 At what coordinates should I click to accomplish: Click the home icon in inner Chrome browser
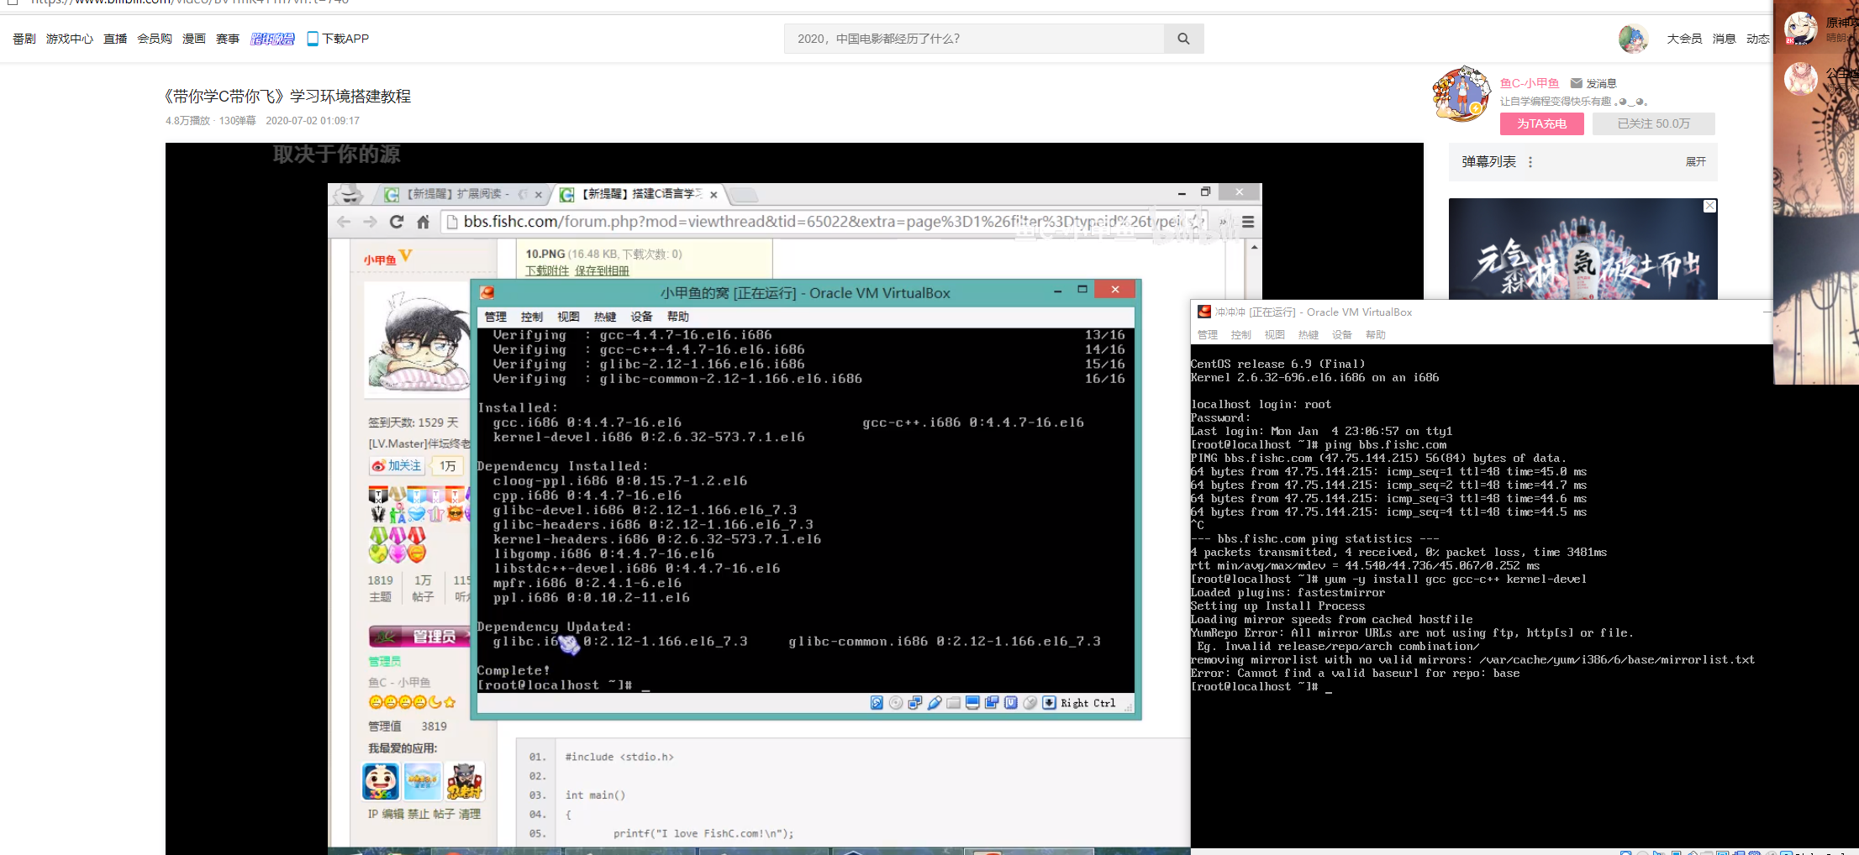[x=424, y=222]
